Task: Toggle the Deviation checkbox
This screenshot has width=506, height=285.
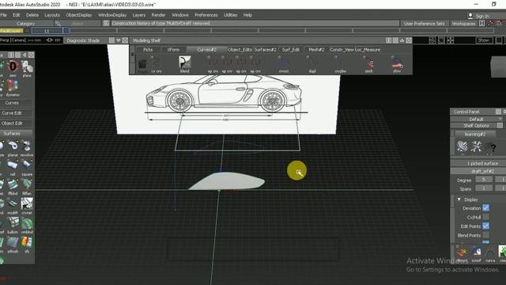Action: tap(485, 207)
